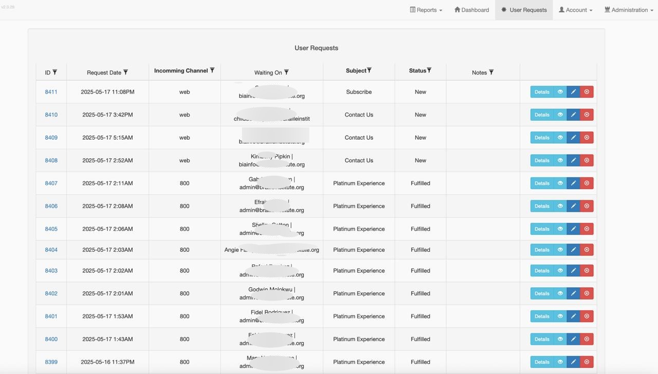The width and height of the screenshot is (658, 374).
Task: View request 8404 with eye icon
Action: pyautogui.click(x=560, y=250)
